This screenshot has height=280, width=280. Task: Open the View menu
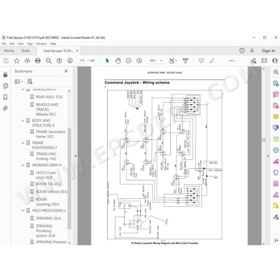pos(20,44)
